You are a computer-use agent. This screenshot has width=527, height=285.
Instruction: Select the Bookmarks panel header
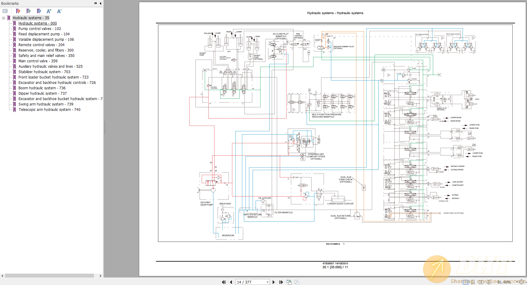[10, 3]
